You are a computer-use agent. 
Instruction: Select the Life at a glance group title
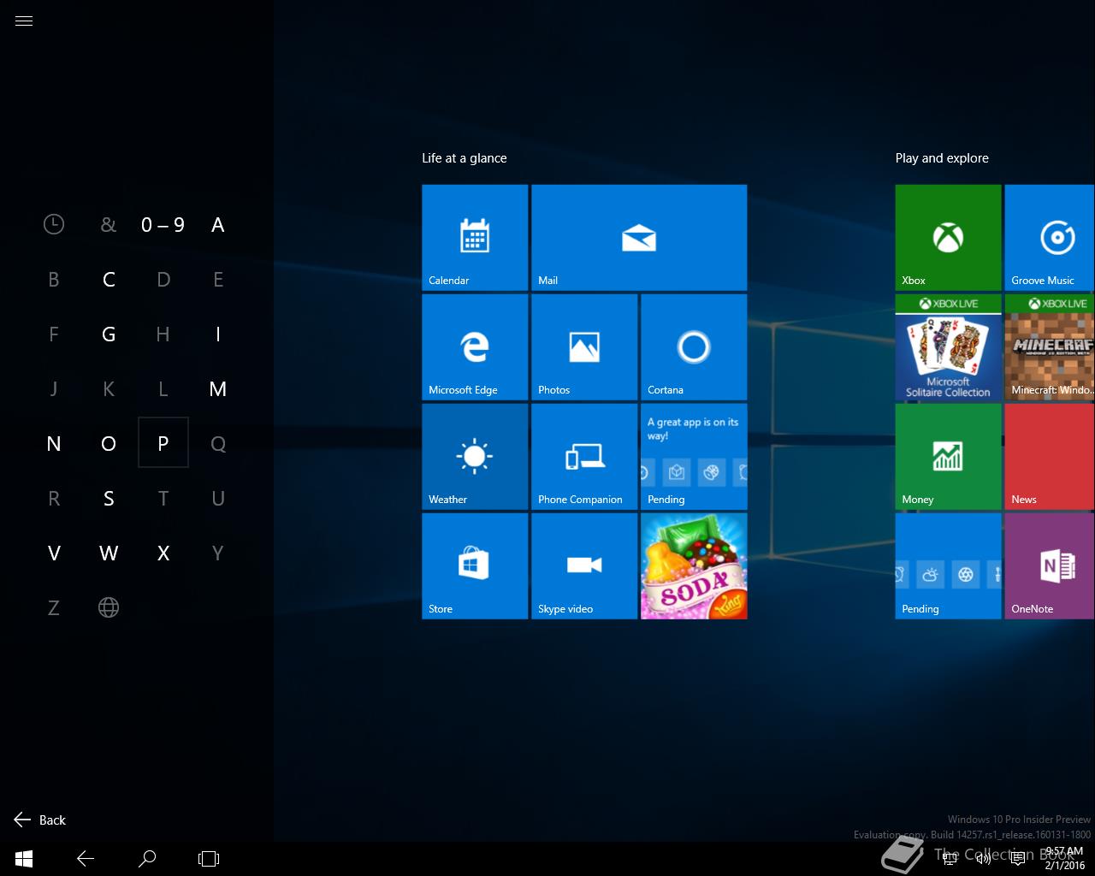coord(465,158)
